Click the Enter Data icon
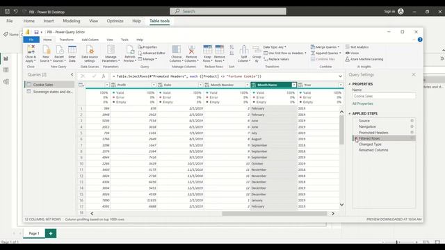The height and width of the screenshot is (250, 445). 72,49
